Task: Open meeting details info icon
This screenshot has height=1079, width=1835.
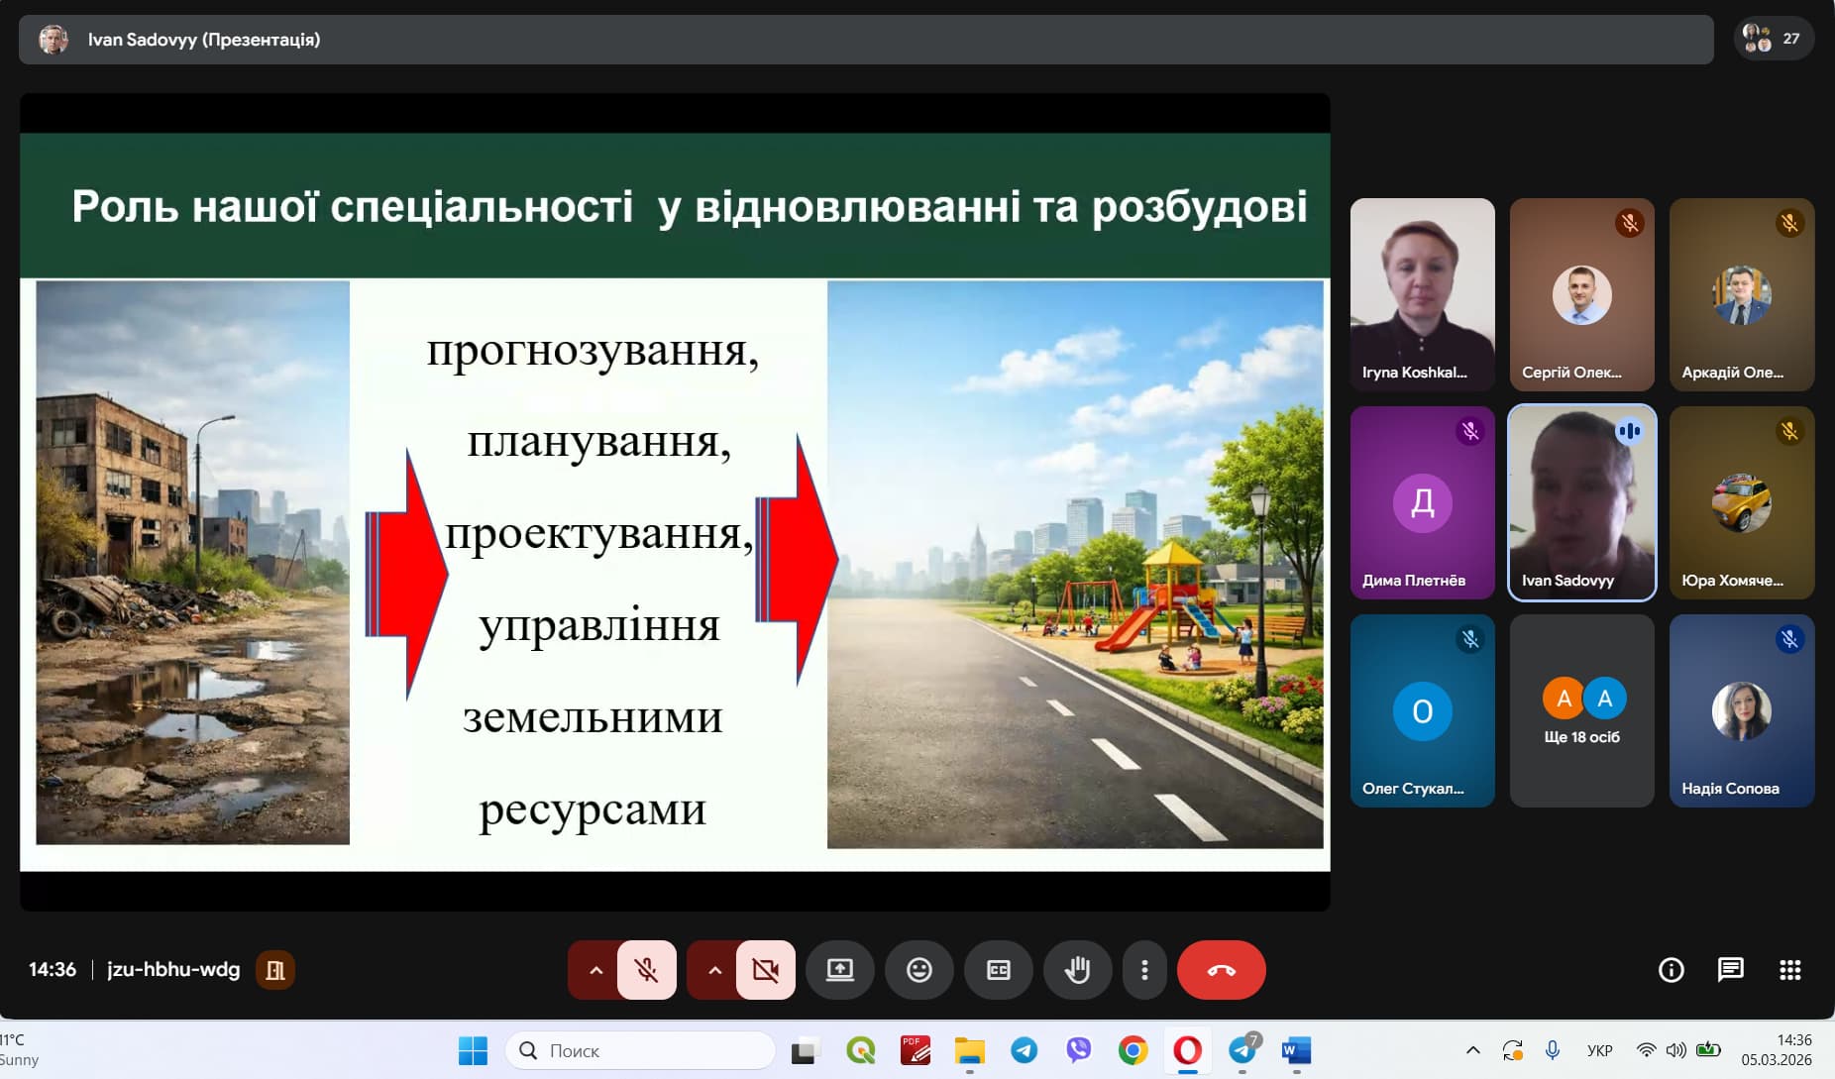Action: pos(1671,970)
